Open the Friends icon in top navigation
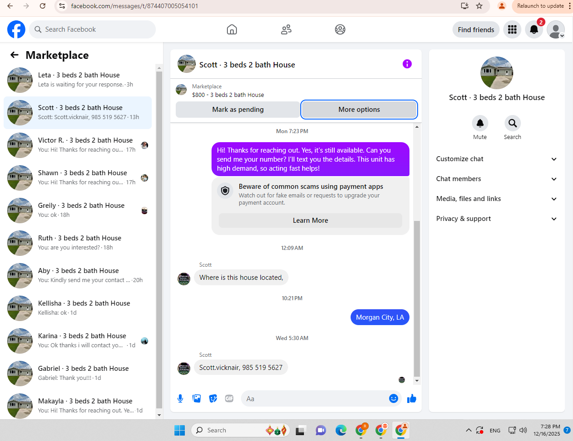The width and height of the screenshot is (573, 441). (286, 29)
